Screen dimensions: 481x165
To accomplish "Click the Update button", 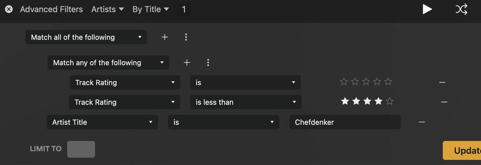I will (x=462, y=151).
